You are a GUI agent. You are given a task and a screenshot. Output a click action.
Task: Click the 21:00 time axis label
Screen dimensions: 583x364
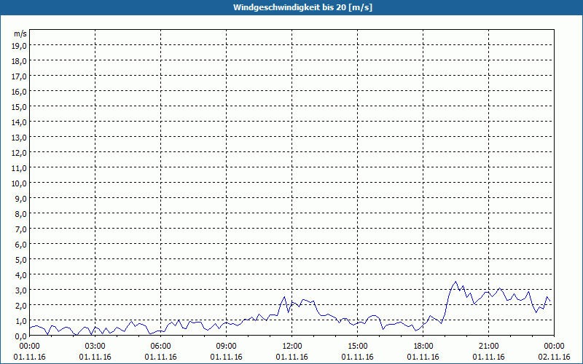(488, 347)
